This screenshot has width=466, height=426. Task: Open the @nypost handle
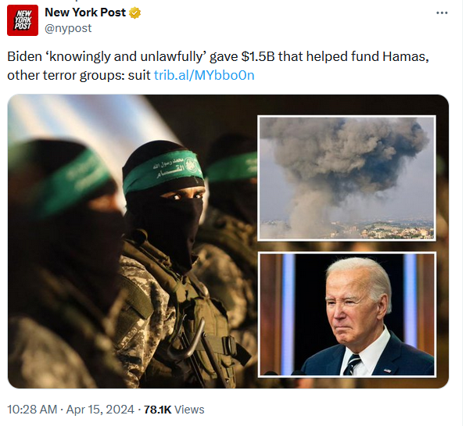[x=68, y=28]
